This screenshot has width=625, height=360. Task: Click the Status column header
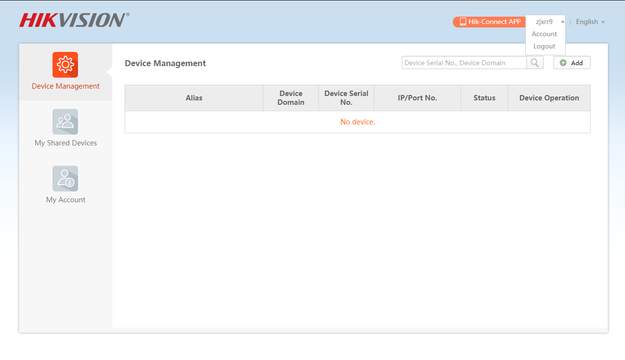pos(485,98)
